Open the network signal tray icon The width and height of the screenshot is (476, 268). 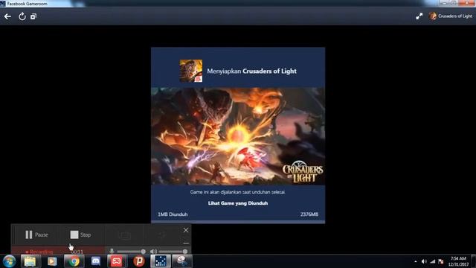pos(433,261)
